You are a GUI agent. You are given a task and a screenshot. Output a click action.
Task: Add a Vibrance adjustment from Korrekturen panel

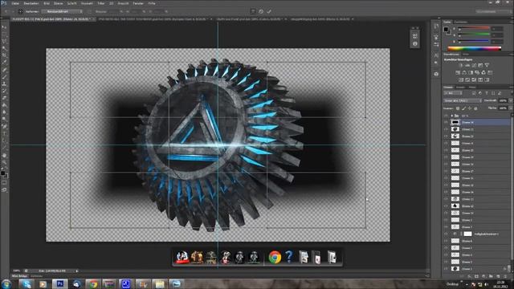[487, 66]
